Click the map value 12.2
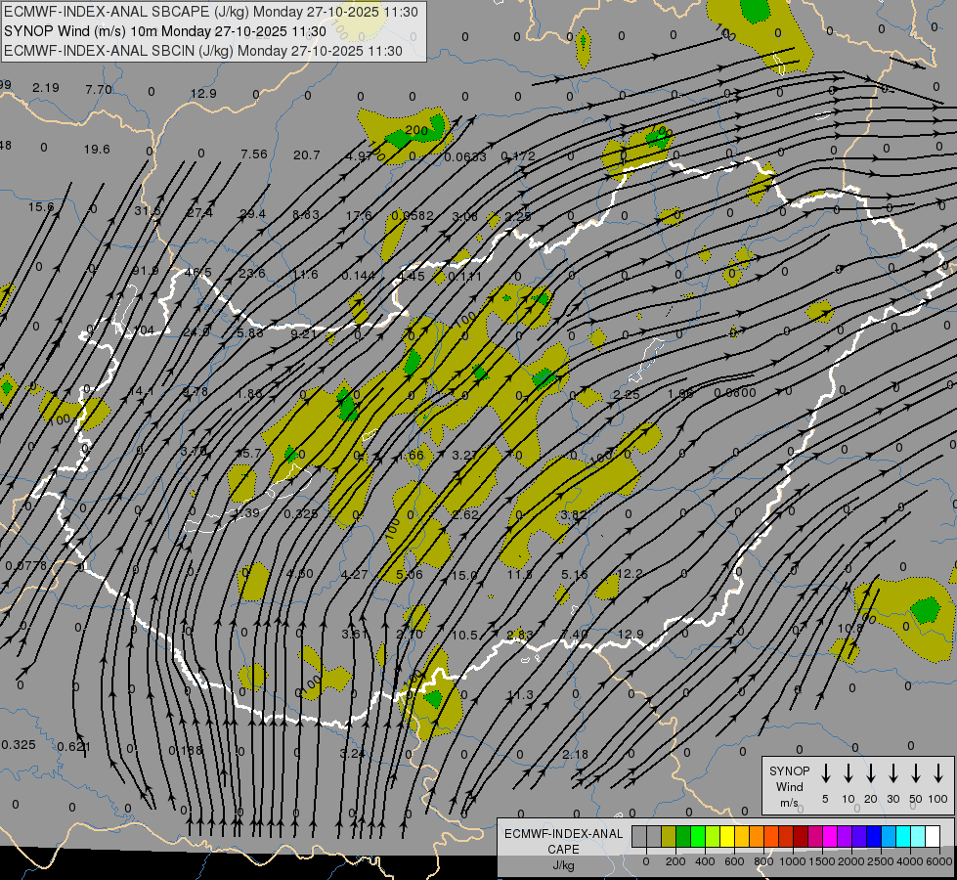 coord(630,573)
